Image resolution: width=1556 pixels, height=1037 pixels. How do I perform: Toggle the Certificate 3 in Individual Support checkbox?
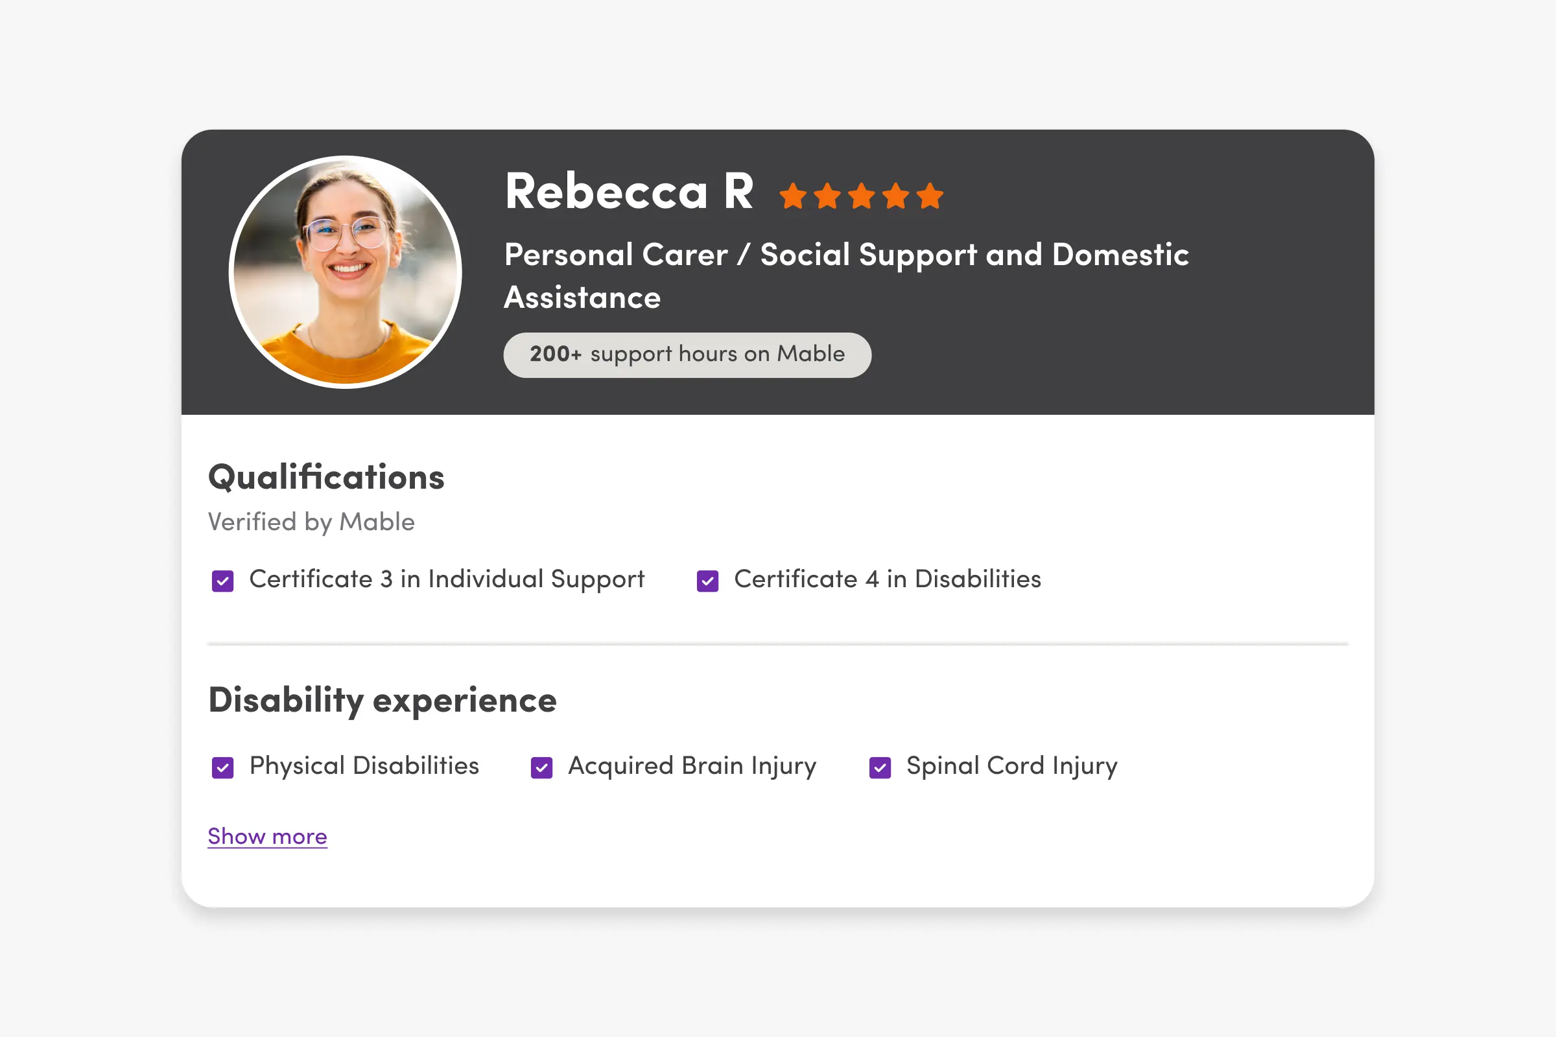pyautogui.click(x=223, y=581)
